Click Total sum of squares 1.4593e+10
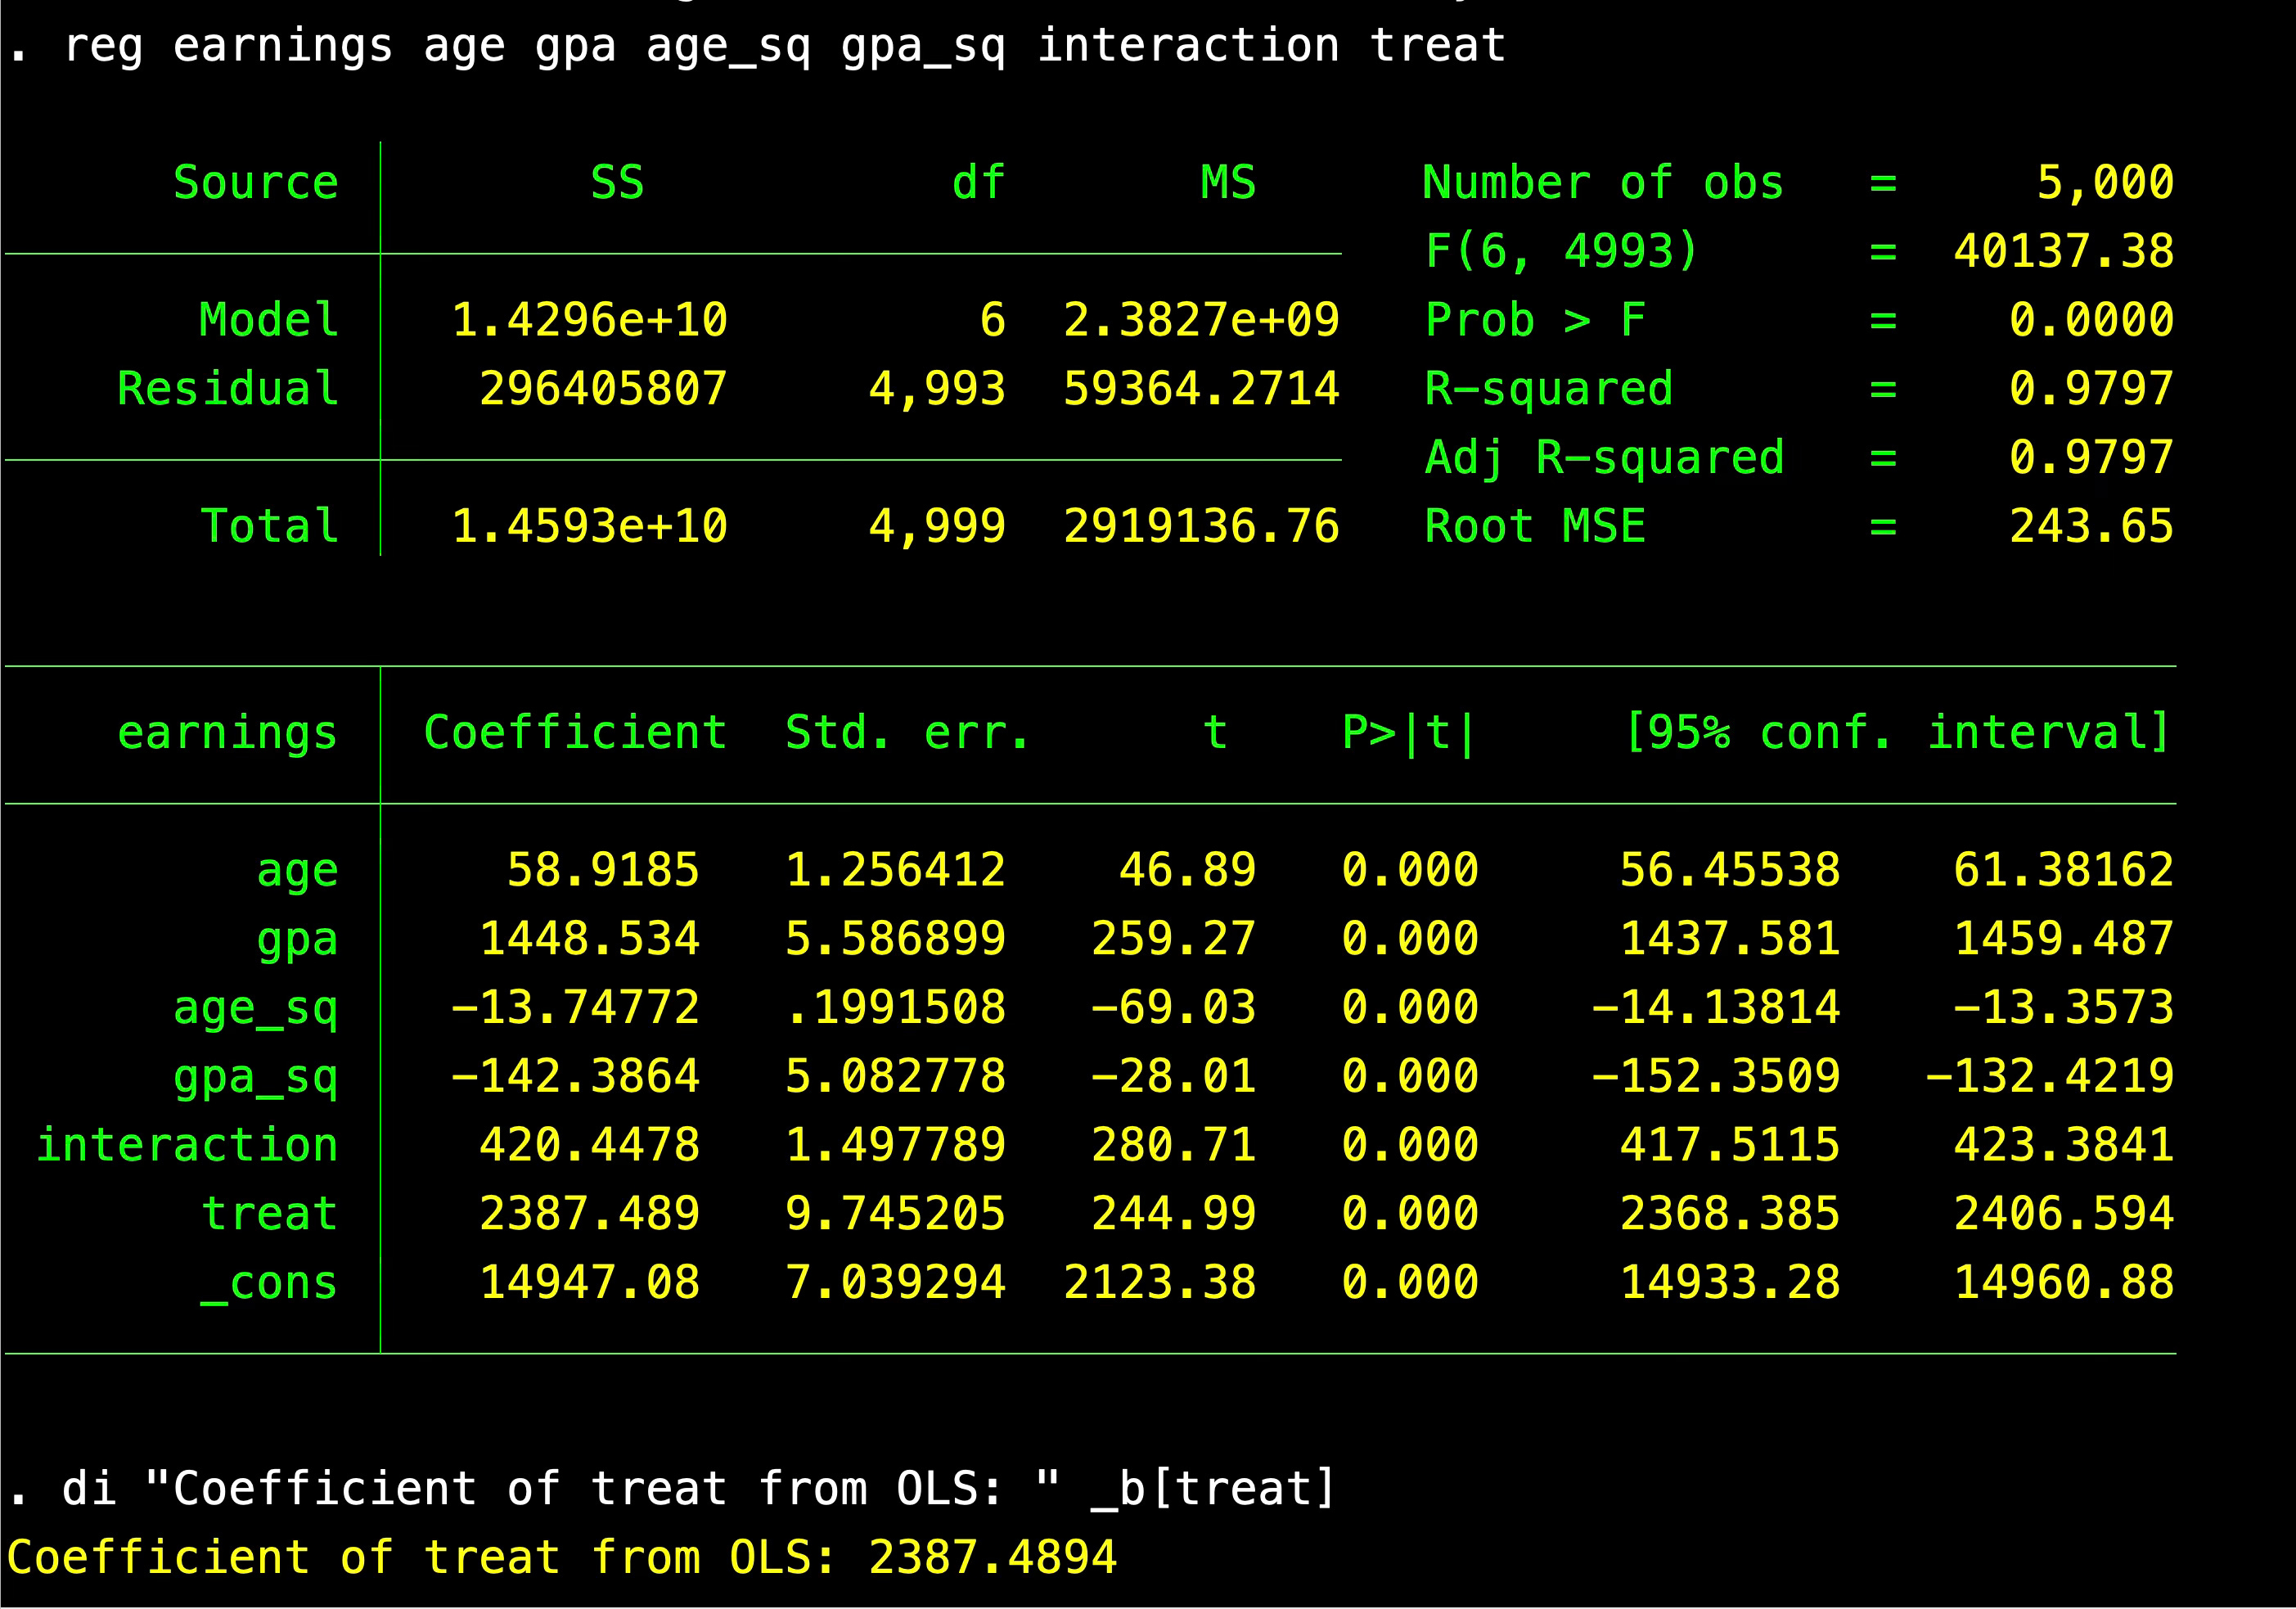This screenshot has width=2296, height=1609. click(589, 526)
